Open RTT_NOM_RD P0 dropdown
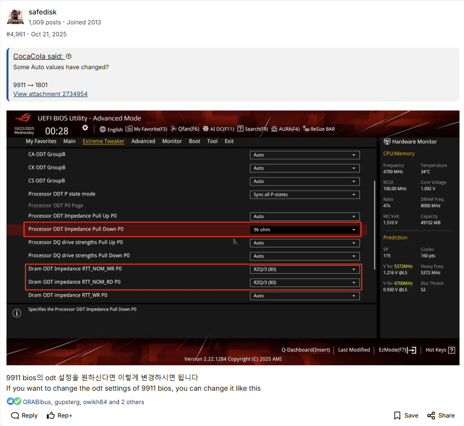Screen dimensions: 464x426 (305, 283)
